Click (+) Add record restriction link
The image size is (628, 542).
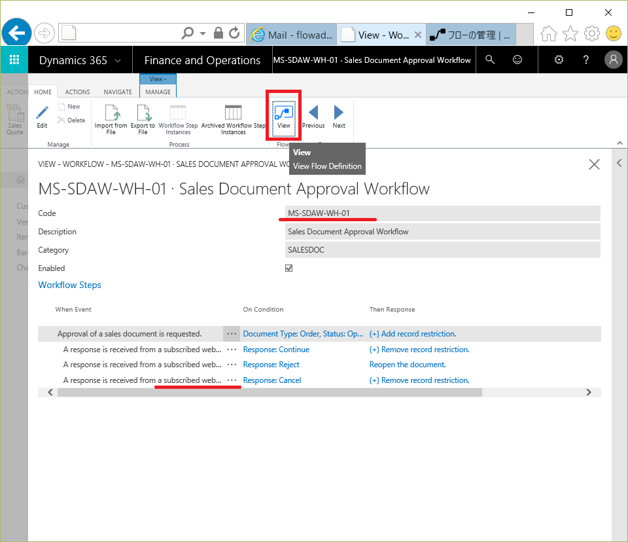[x=413, y=334]
